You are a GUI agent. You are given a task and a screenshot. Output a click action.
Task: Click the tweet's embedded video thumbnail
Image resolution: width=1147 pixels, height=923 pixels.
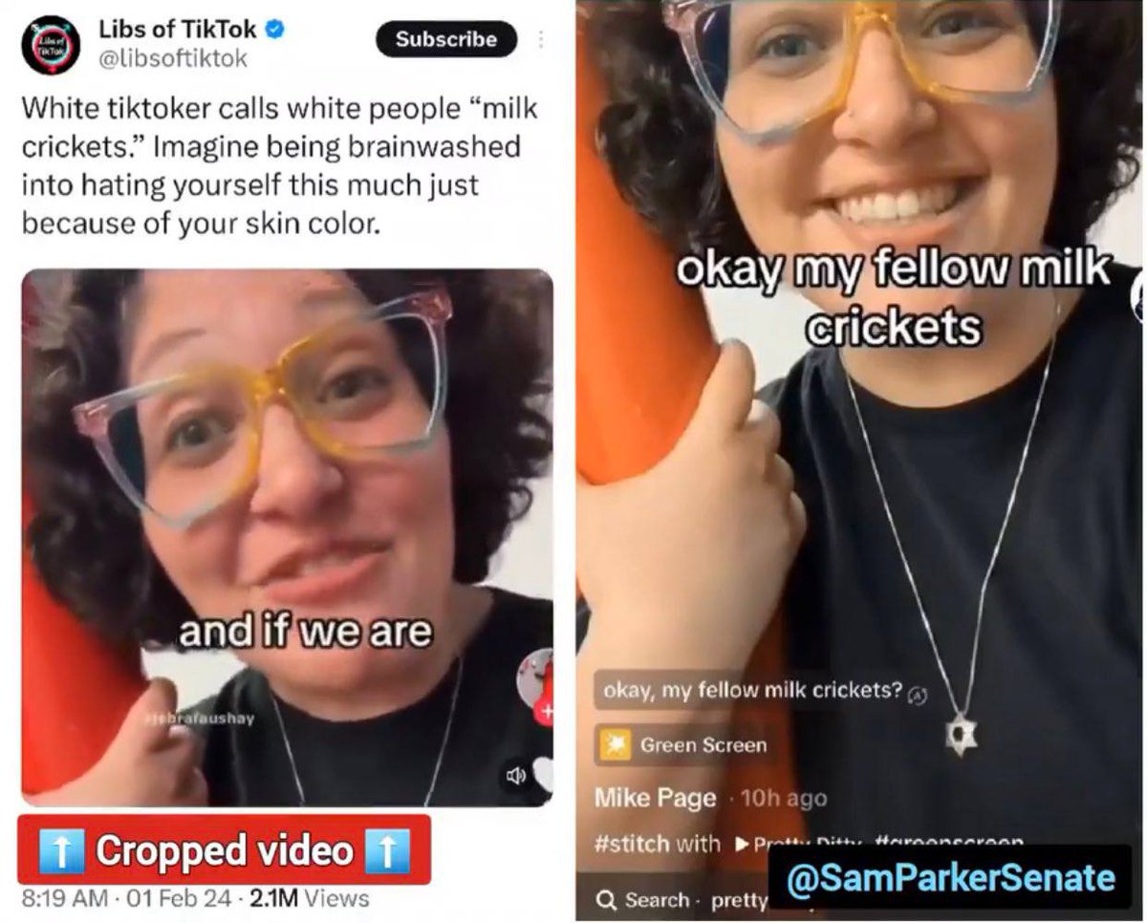click(287, 538)
